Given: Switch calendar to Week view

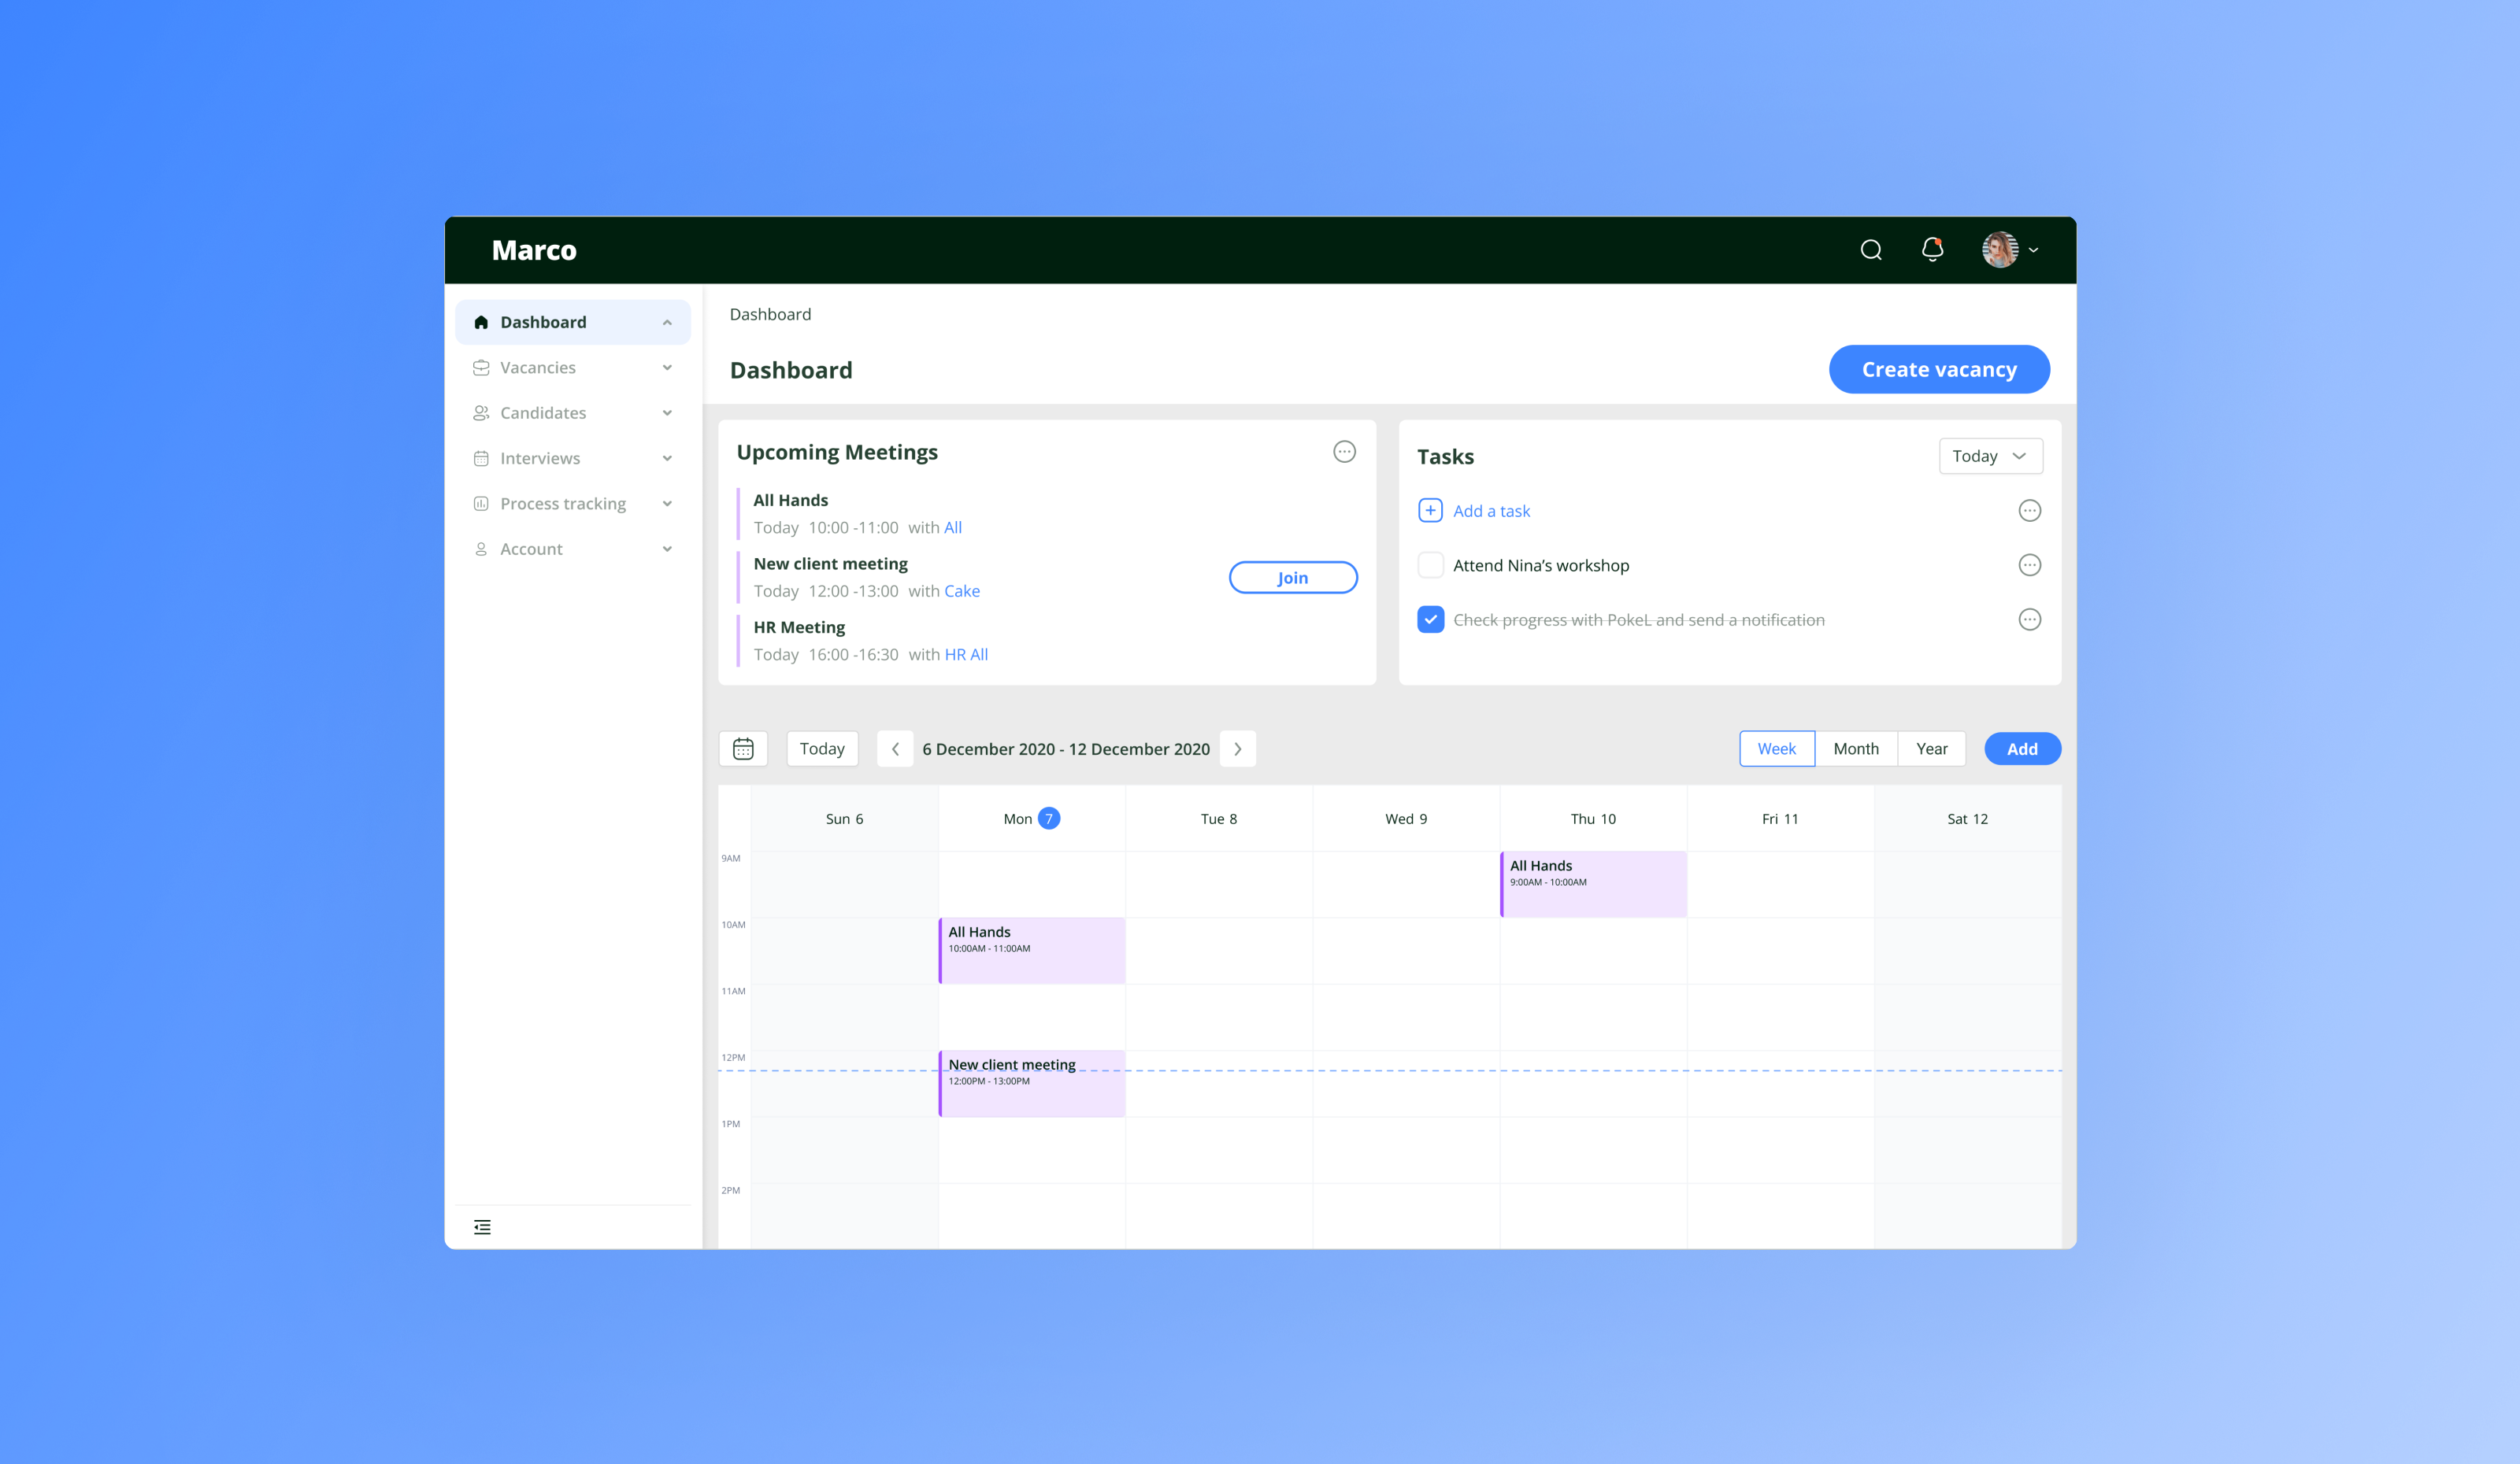Looking at the screenshot, I should 1776,749.
